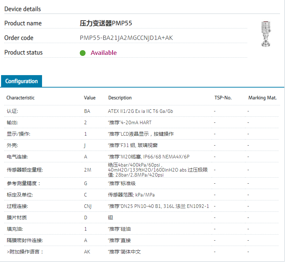Click the Marking Mat. column header
This screenshot has height=262, width=285.
tap(262, 98)
